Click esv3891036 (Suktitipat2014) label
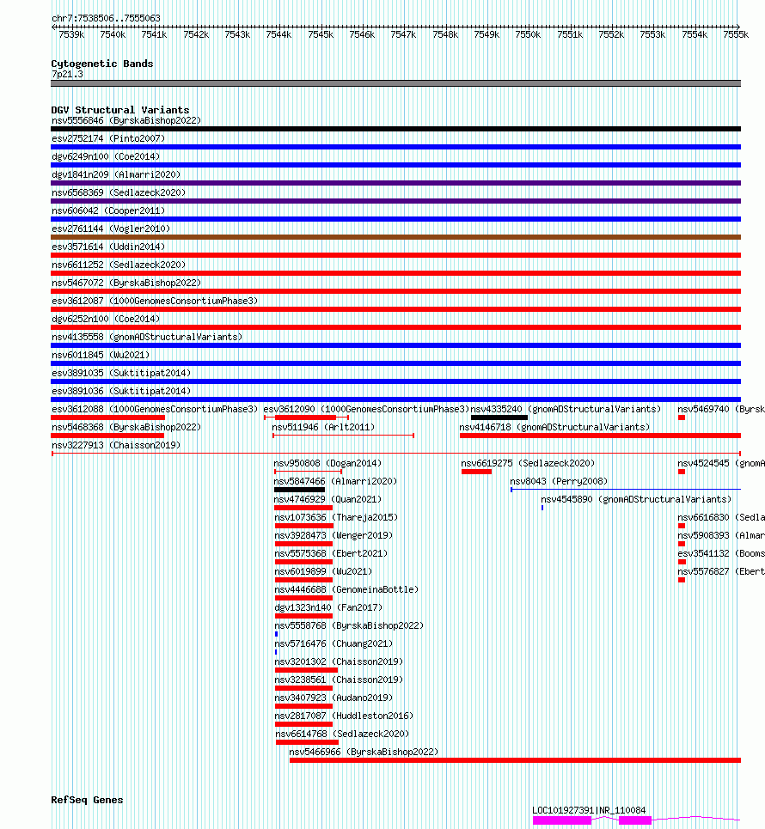Screen dimensions: 765x829 pos(121,391)
